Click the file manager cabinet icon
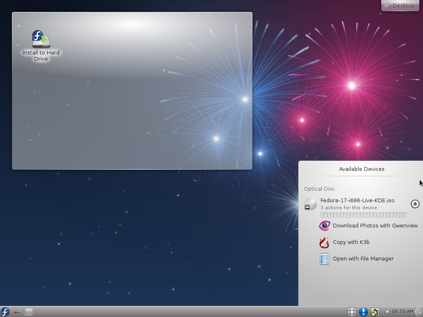423x317 pixels. coord(325,259)
